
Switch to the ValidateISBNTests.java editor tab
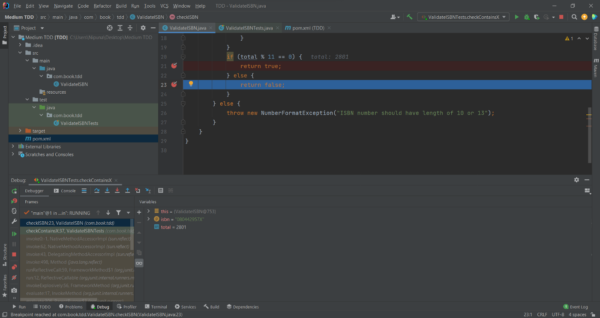pos(249,28)
